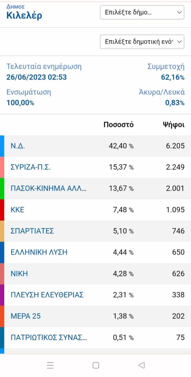Open the 'Επιλέξτε δήμο...' dropdown
Screen dimensions: 191x377
click(142, 13)
